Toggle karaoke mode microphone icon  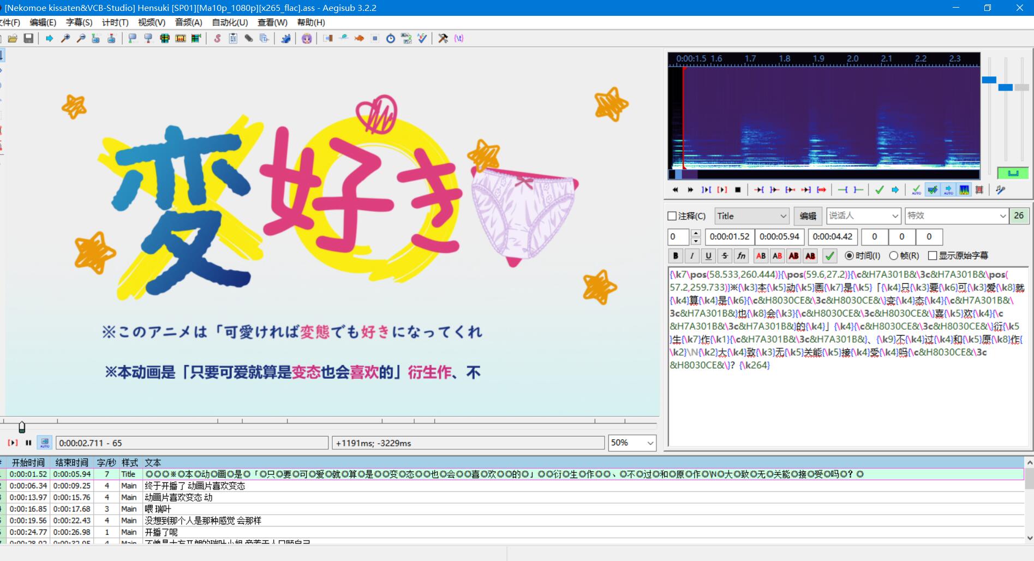[x=1000, y=190]
